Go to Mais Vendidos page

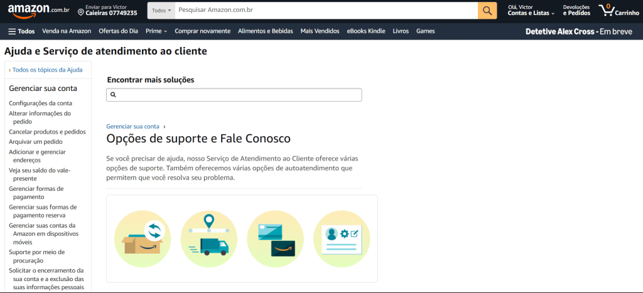click(x=320, y=31)
